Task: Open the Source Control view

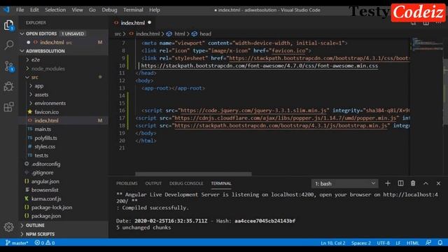Action: [x=8, y=66]
